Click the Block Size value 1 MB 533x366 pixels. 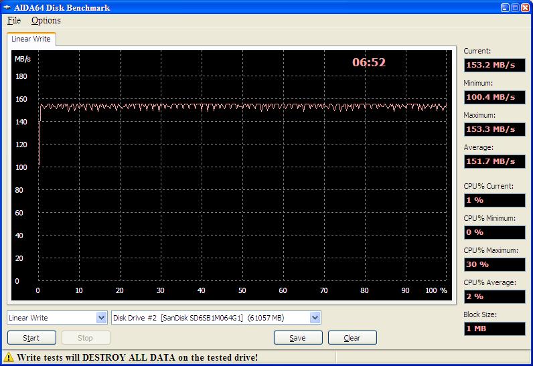[495, 329]
